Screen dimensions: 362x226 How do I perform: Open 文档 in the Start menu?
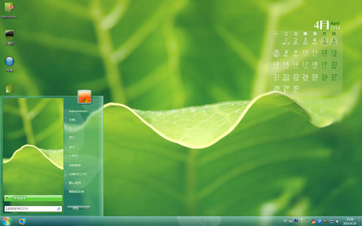pyautogui.click(x=72, y=120)
